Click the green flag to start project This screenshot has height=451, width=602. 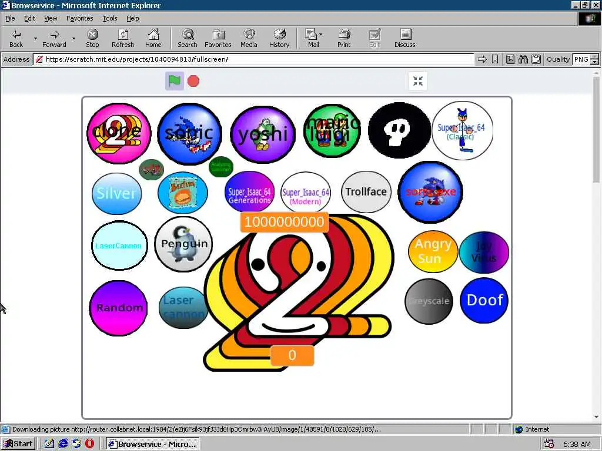pos(174,81)
